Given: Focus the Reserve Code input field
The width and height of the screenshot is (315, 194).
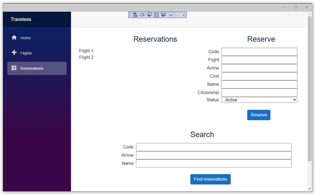Looking at the screenshot, I should click(x=259, y=52).
